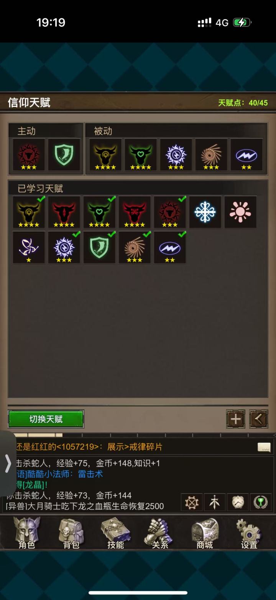Screen dimensions: 276x600
Task: Toggle the checked green heart bull talent
Action: tap(99, 212)
